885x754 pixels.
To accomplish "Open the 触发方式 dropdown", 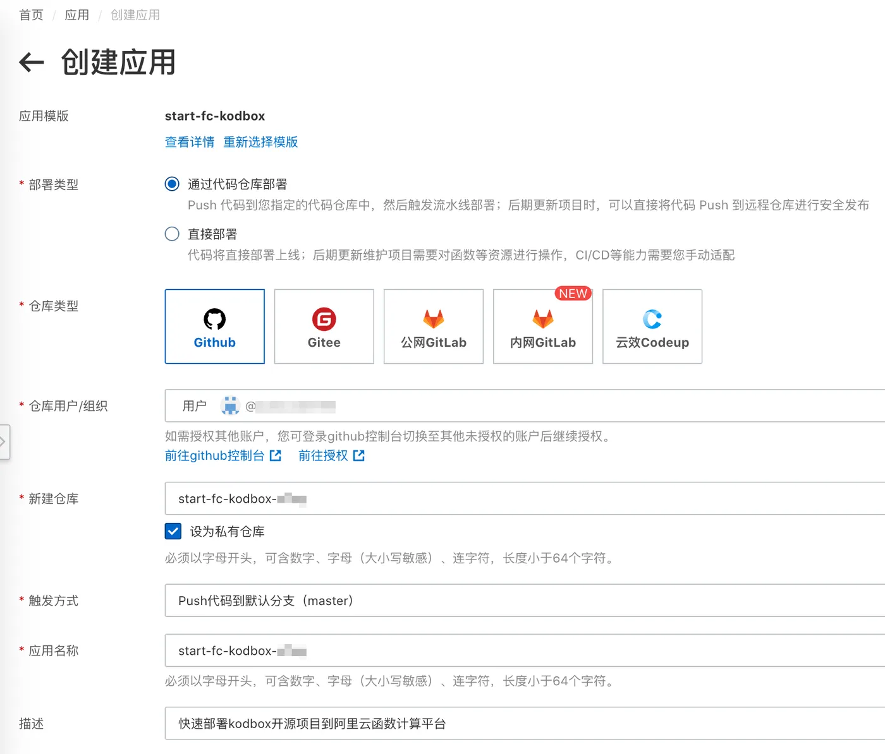I will pyautogui.click(x=525, y=600).
